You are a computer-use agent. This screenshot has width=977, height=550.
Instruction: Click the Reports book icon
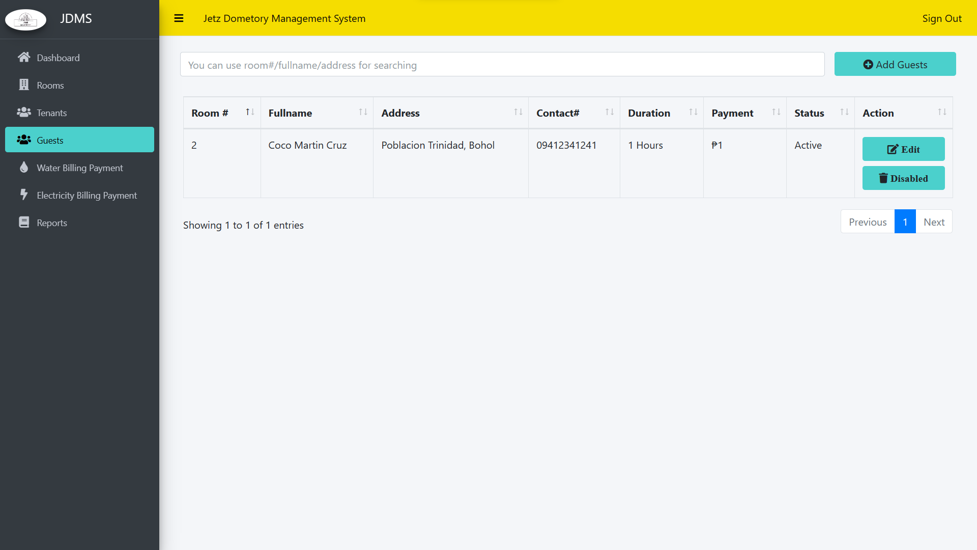[24, 222]
